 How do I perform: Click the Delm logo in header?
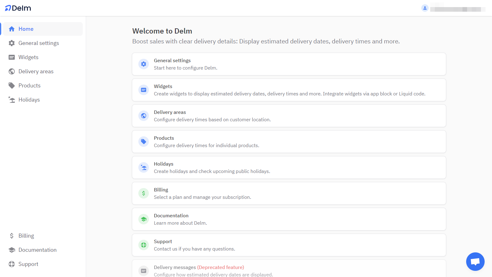[18, 8]
